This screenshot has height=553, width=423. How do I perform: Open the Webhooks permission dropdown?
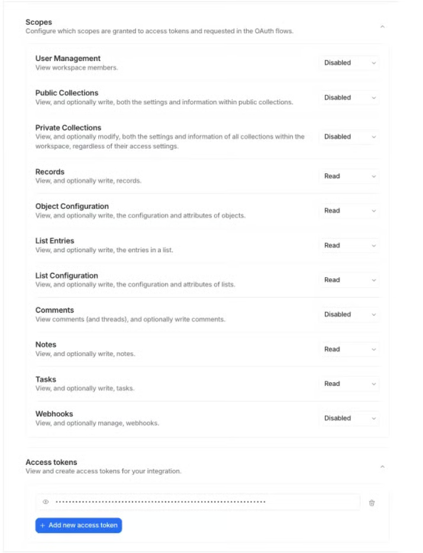(x=350, y=418)
